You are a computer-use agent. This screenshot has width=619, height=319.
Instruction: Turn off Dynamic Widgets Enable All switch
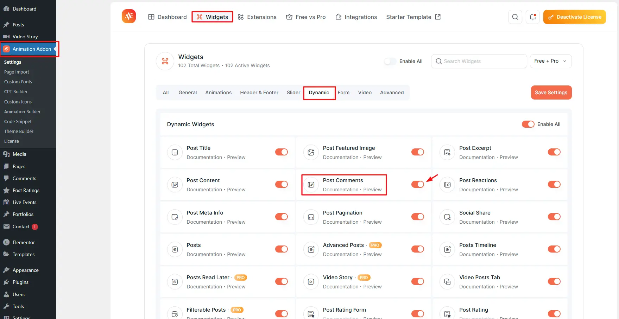pyautogui.click(x=528, y=124)
